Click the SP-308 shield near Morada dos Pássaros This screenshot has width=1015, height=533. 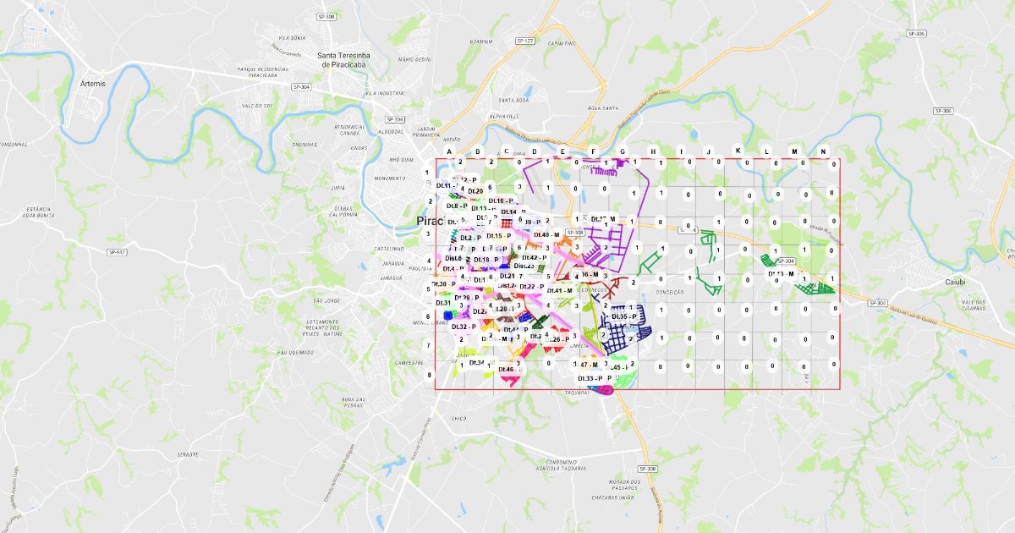[647, 469]
